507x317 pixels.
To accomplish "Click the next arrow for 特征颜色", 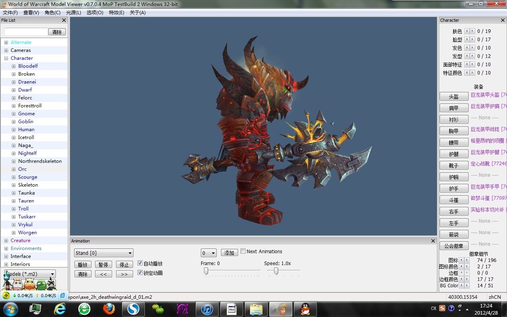I will coord(473,73).
